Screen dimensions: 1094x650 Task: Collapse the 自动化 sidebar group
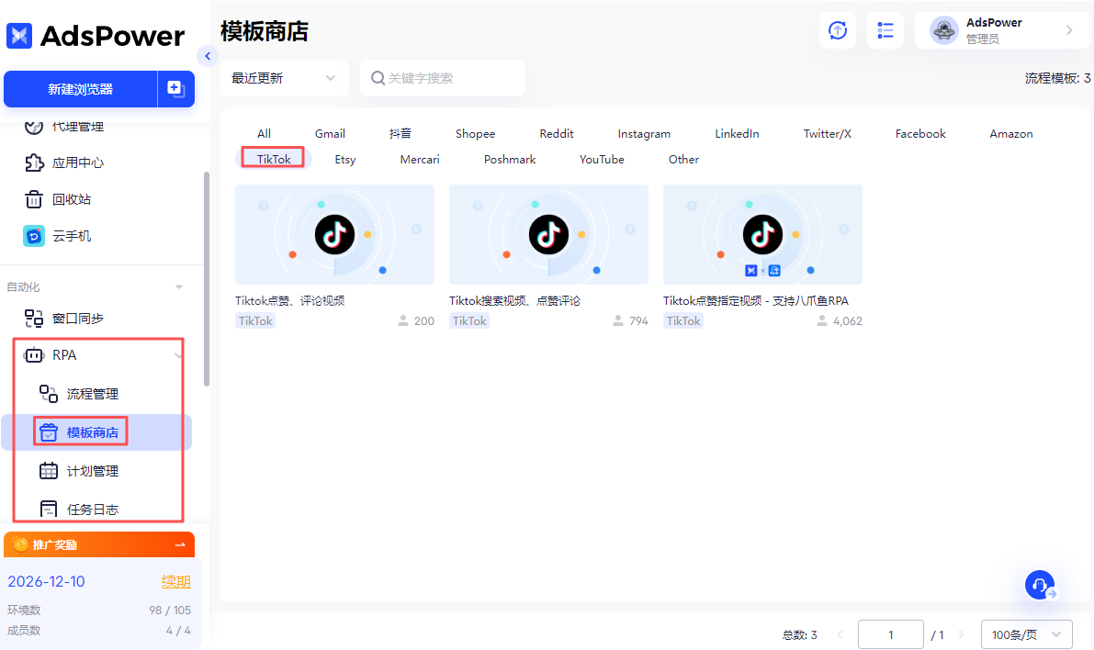[180, 286]
